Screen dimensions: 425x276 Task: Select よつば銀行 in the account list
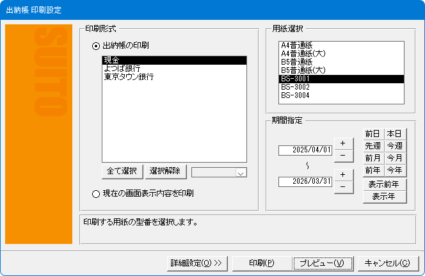122,68
